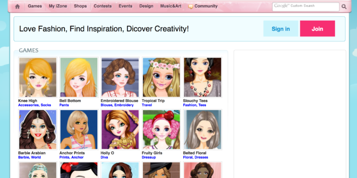This screenshot has height=178, width=357.
Task: Click the Embroidered Blouse title
Action: tap(119, 101)
